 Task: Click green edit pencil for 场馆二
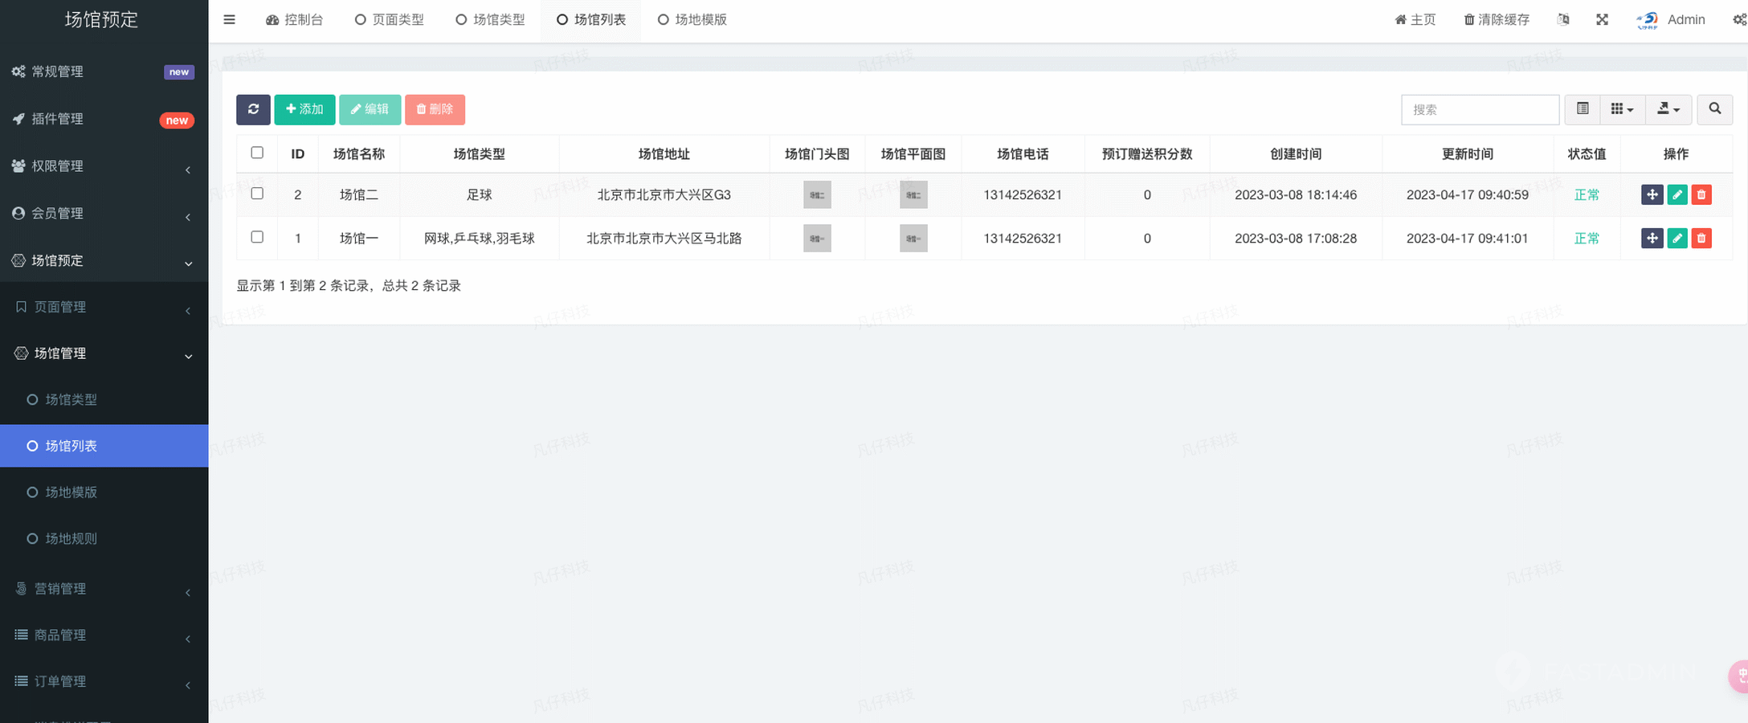(x=1677, y=195)
